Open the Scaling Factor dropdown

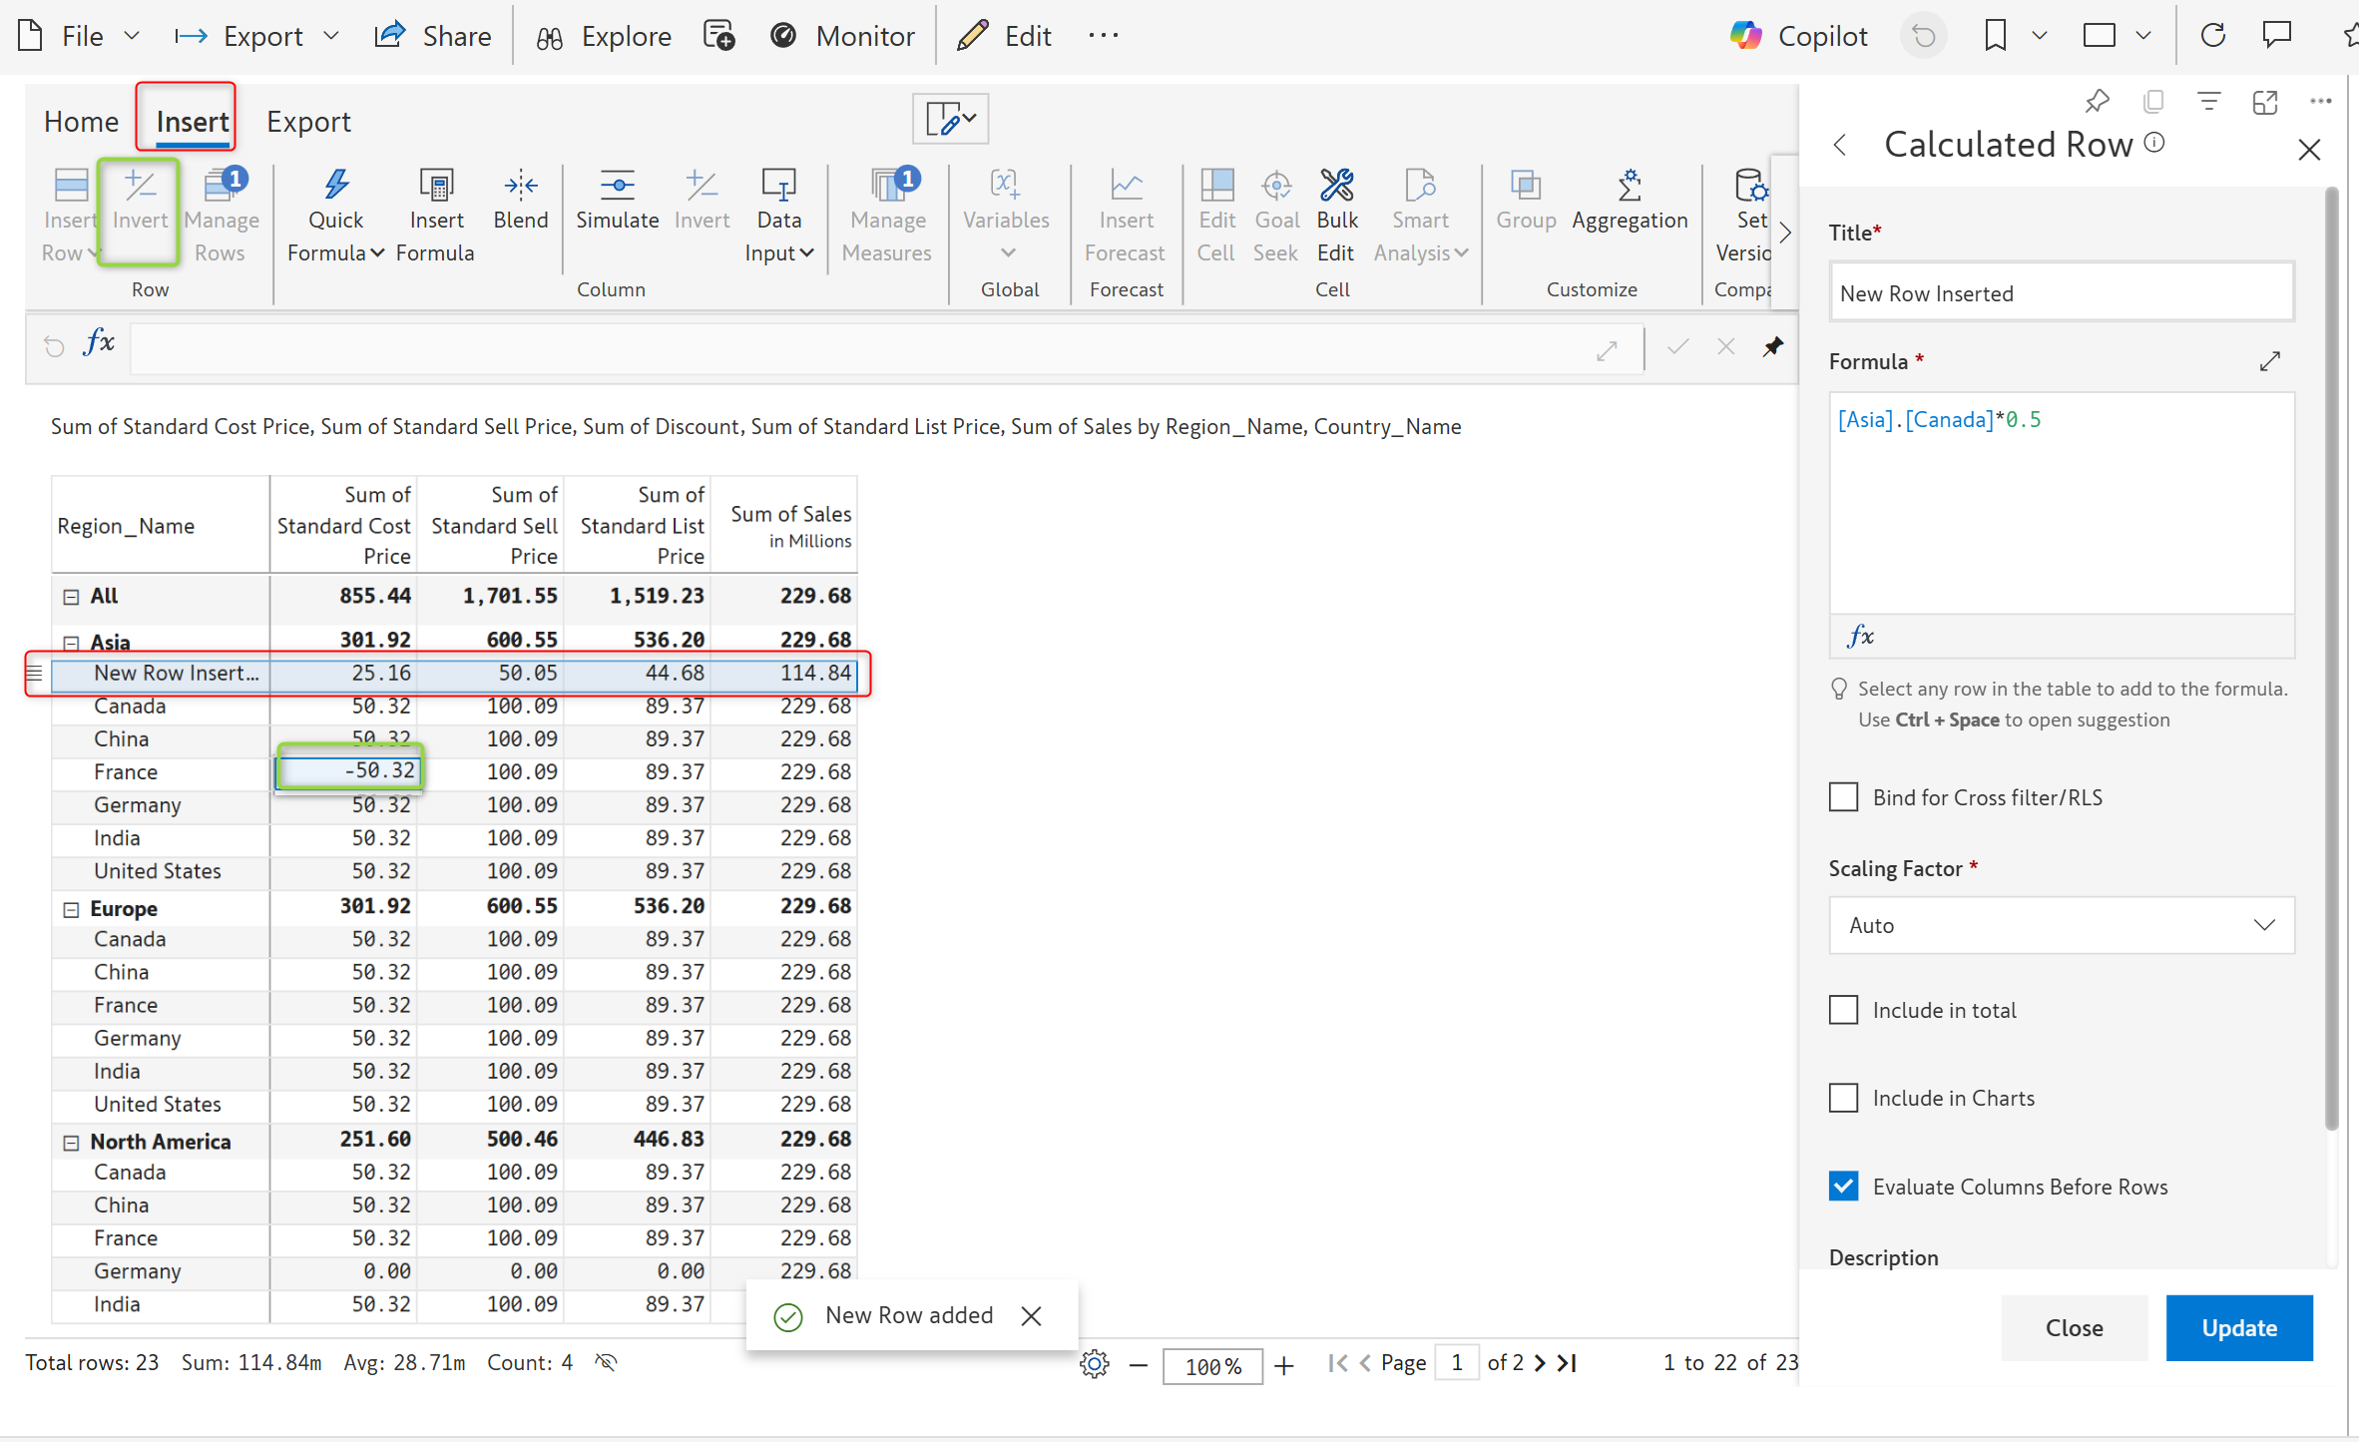(x=2061, y=925)
